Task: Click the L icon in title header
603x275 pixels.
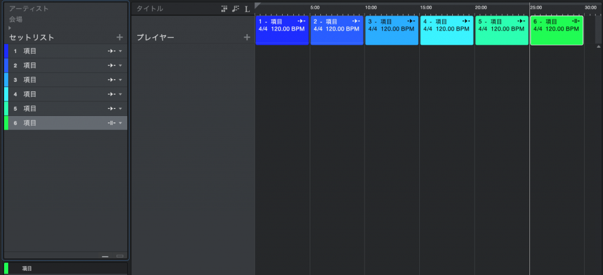Action: click(247, 9)
